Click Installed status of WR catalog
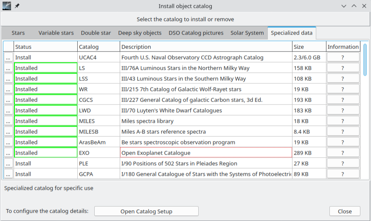Viewport: 371px width, 221px height. (46, 90)
